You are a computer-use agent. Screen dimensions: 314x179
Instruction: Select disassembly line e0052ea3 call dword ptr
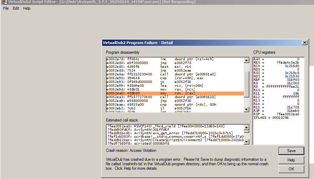coord(175,97)
